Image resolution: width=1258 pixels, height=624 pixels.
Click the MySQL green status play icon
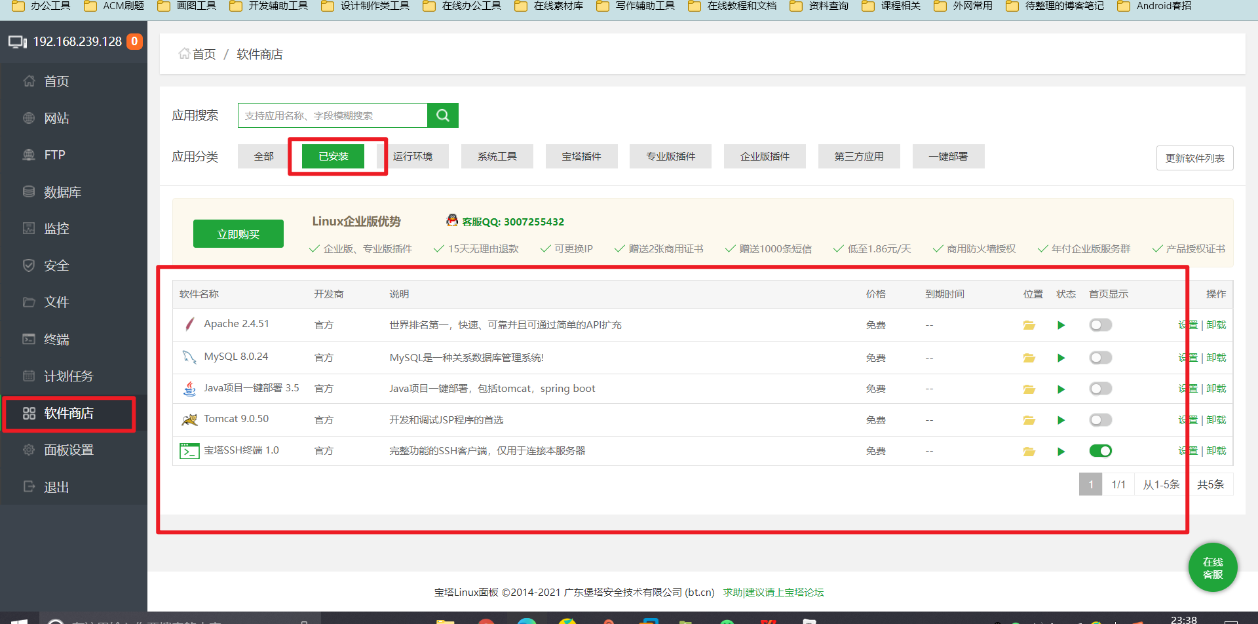(1061, 358)
